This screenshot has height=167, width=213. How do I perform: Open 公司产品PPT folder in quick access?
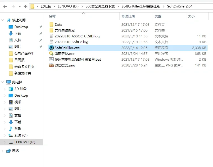[x=24, y=53]
